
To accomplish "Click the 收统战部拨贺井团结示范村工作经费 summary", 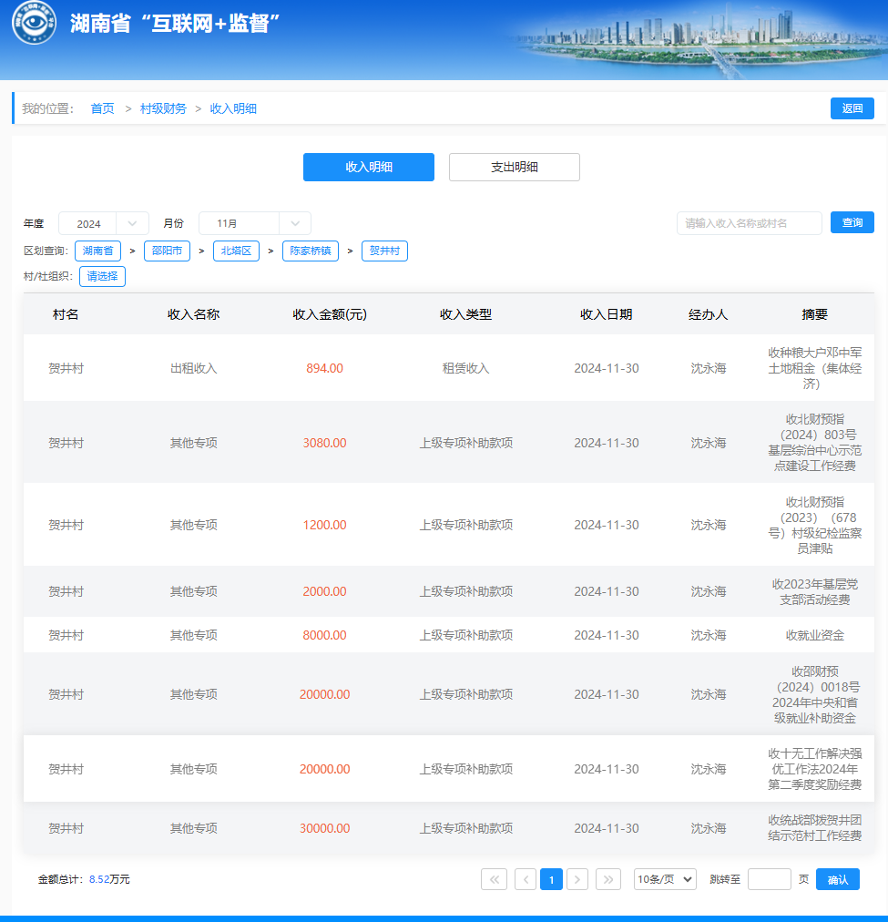I will click(x=814, y=828).
